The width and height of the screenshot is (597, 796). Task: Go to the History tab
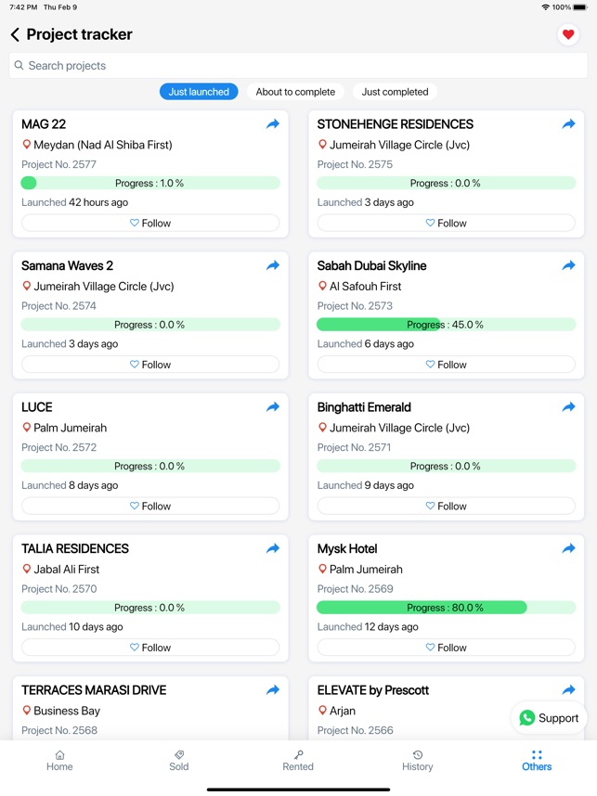pyautogui.click(x=417, y=761)
